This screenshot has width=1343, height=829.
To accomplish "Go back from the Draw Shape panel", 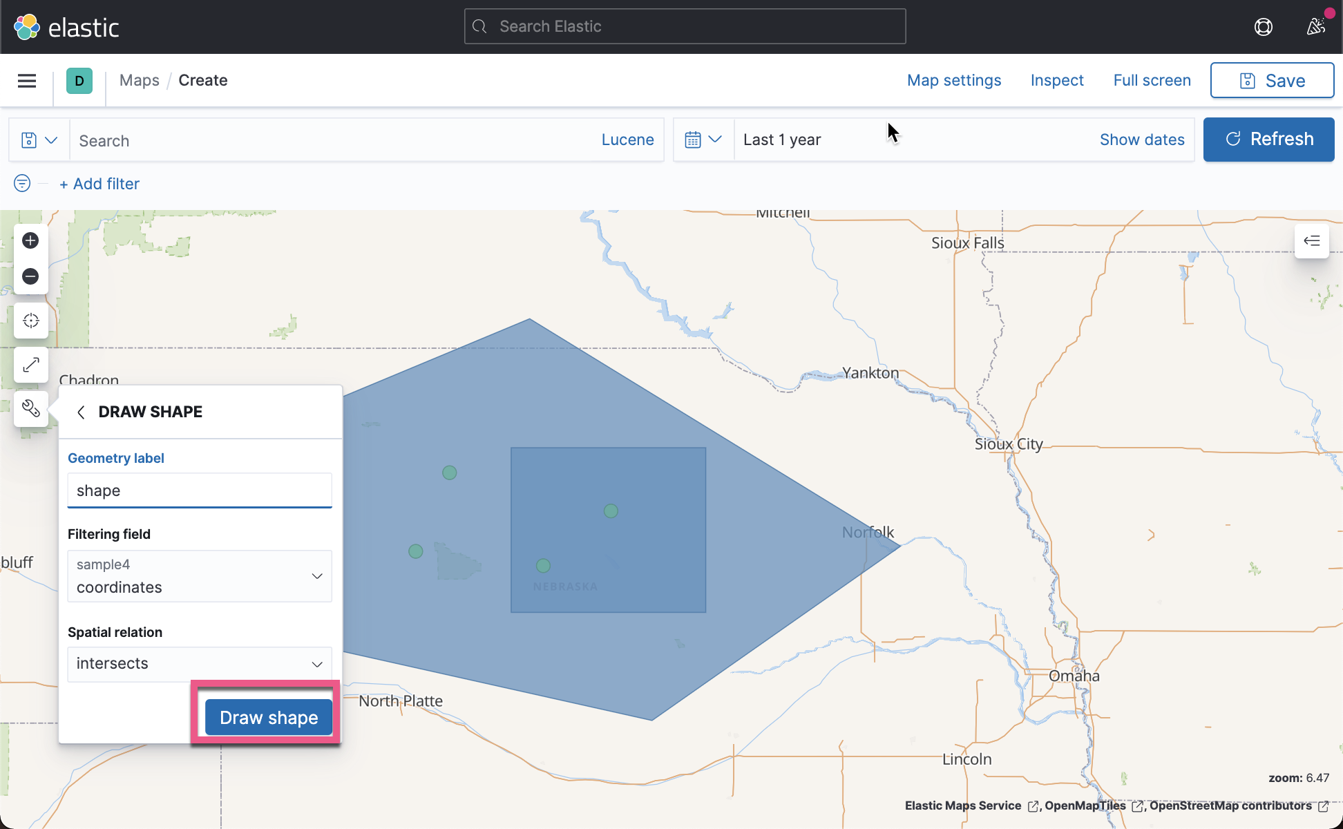I will point(81,412).
